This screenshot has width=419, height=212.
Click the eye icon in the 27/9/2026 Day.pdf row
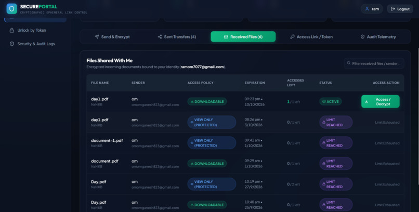point(192,184)
